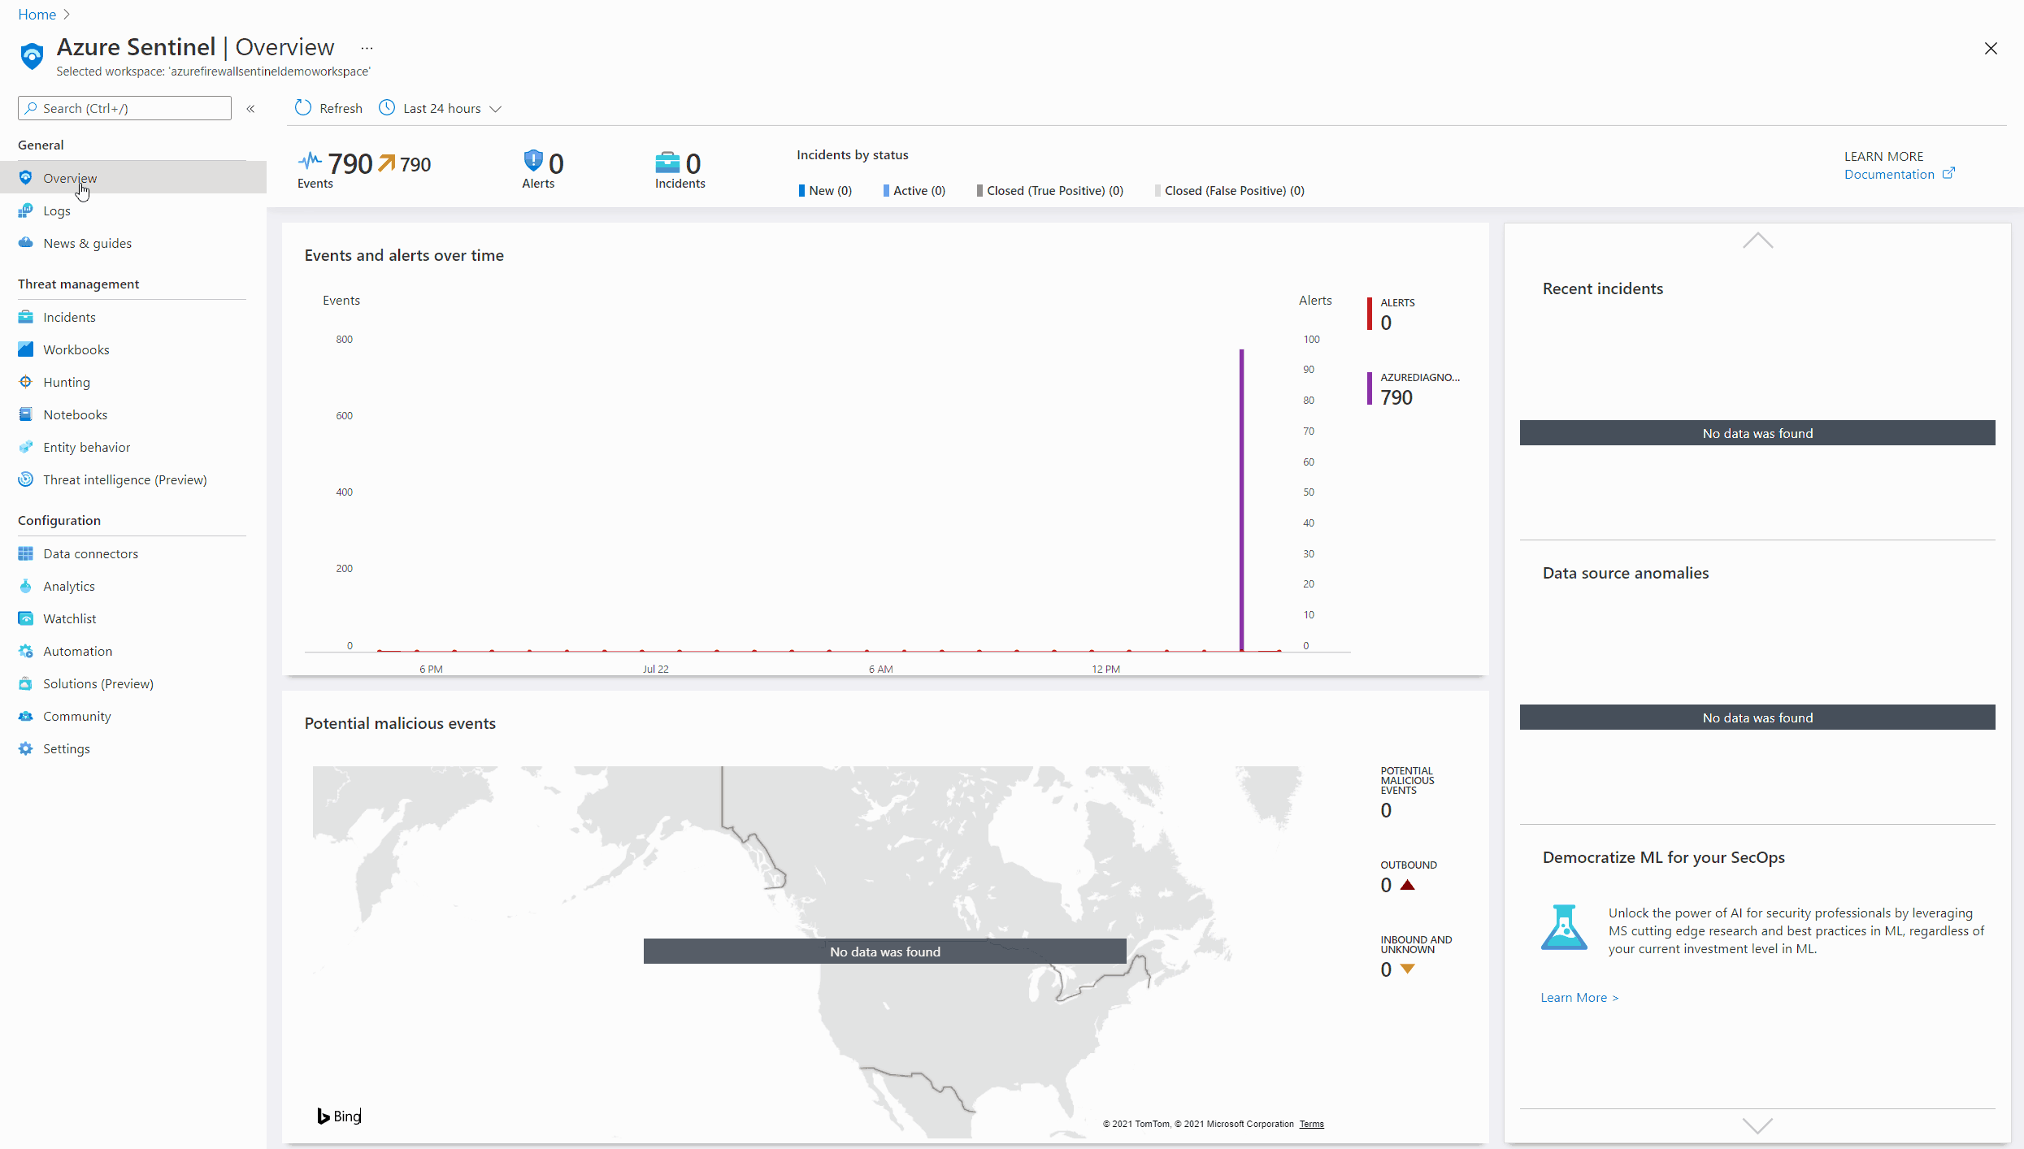Open the Data connectors page
The image size is (2024, 1149).
pos(90,553)
